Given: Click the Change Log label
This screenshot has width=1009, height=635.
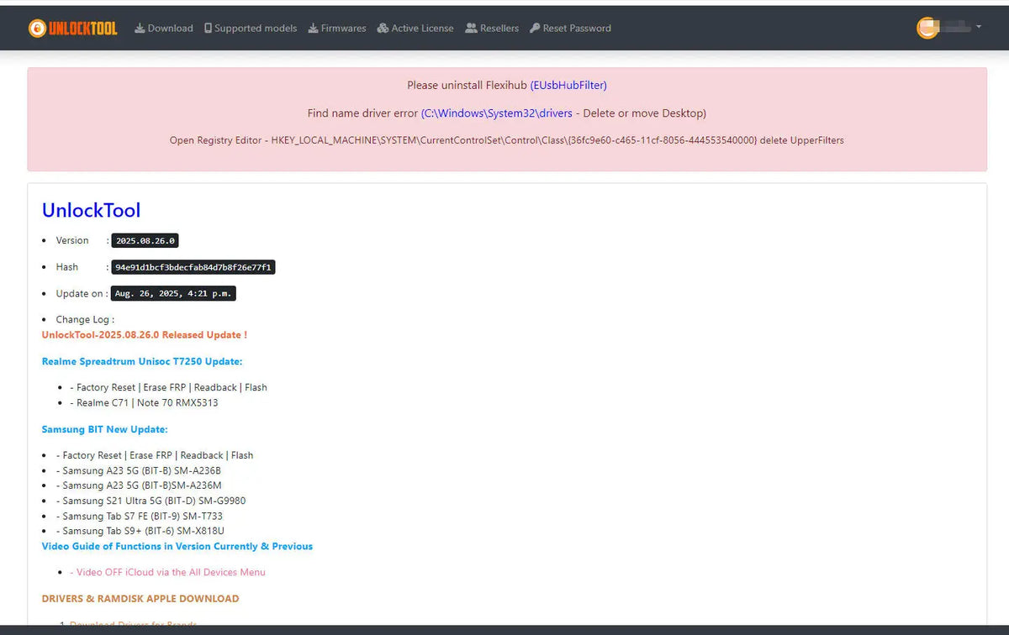Looking at the screenshot, I should coord(85,319).
